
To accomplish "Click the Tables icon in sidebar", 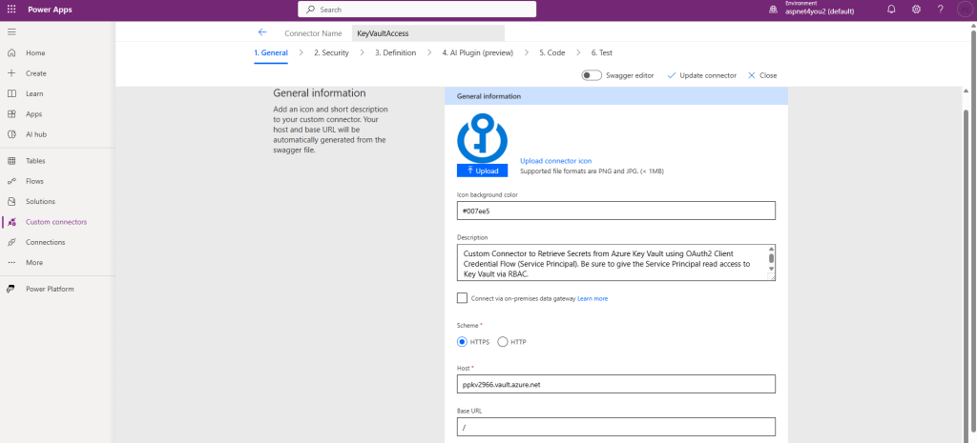I will tap(11, 161).
